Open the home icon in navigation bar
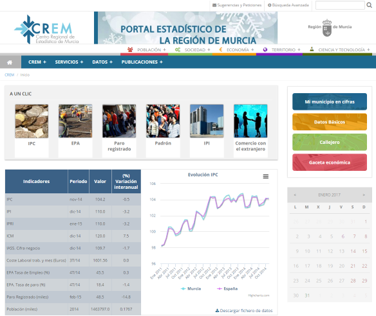This screenshot has width=376, height=316. (10, 62)
